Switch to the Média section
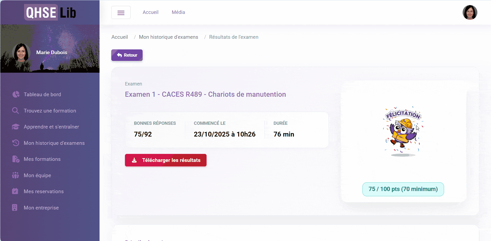This screenshot has height=241, width=491. click(x=178, y=12)
